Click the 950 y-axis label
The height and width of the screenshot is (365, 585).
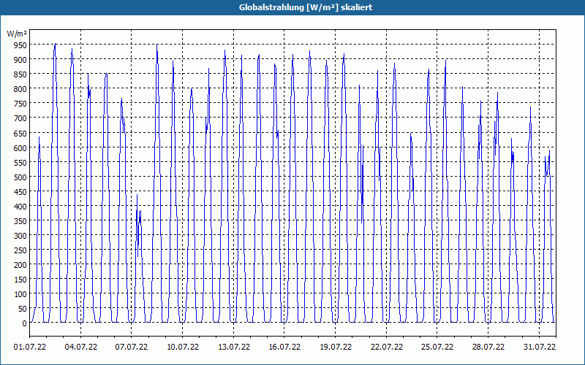tap(20, 45)
